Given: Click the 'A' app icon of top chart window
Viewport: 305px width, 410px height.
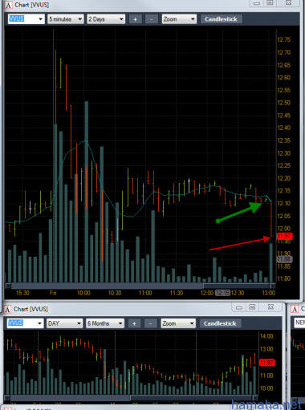Looking at the screenshot, I should [8, 5].
